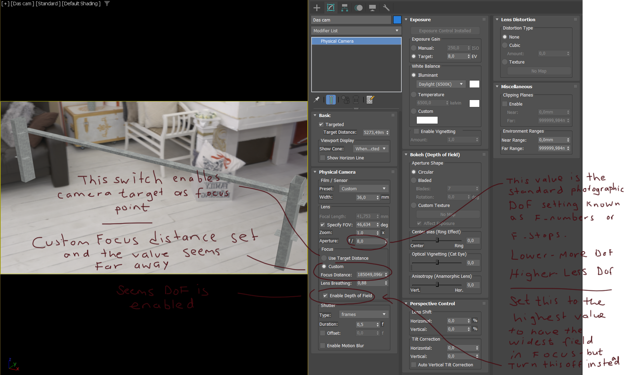Click the Pin Stack icon

coord(317,100)
